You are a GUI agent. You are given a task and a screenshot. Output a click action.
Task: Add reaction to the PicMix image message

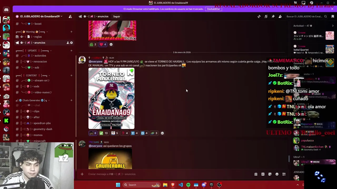(111, 44)
